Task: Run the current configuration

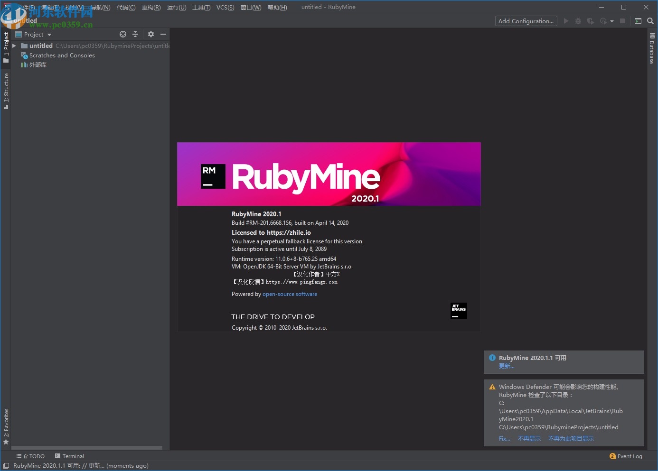Action: tap(566, 21)
